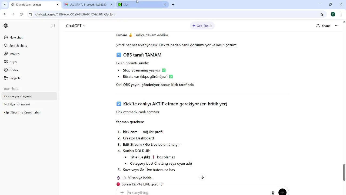Click the Search chats magnifier icon

point(6,45)
